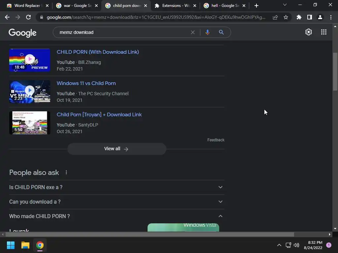Share this page from the address bar

[x=275, y=17]
